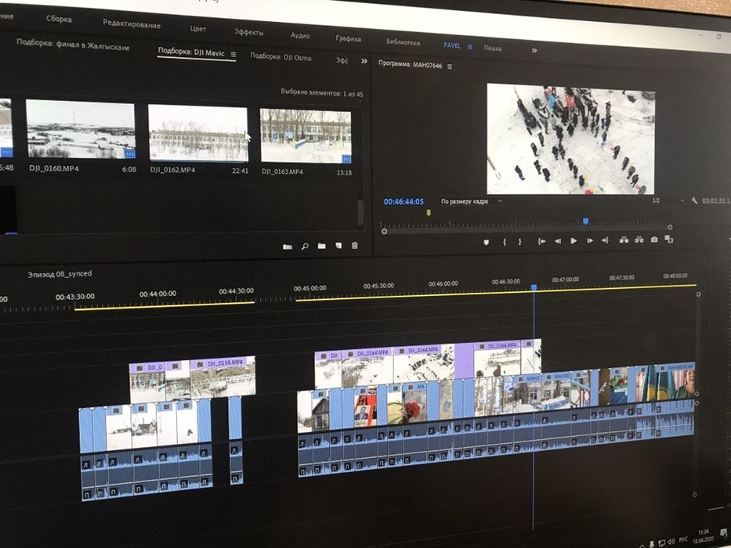Open Find magnifier in bin panel
Screen dimensions: 731x548
tap(305, 247)
